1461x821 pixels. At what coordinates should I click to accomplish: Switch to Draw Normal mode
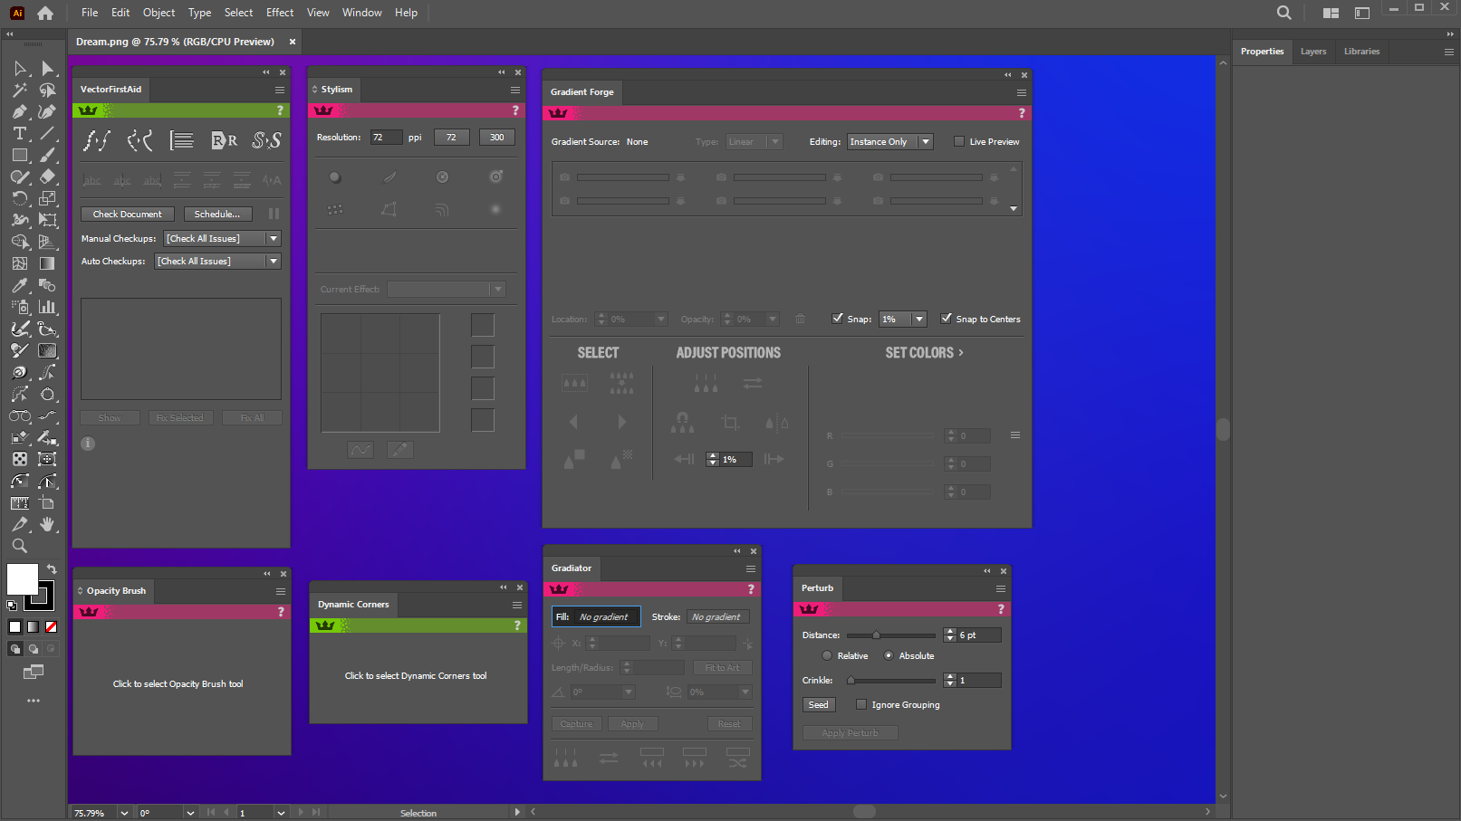[x=15, y=649]
